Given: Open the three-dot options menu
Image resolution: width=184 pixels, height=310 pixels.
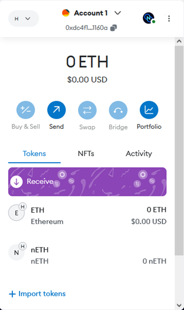Looking at the screenshot, I should click(x=169, y=18).
